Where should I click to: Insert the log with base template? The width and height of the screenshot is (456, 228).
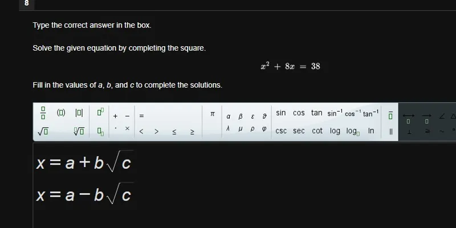[x=353, y=132]
